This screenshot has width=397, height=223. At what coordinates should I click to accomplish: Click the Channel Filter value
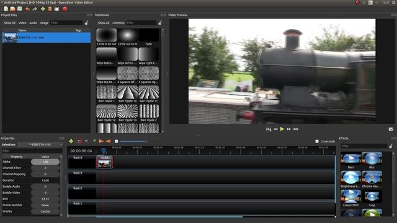(x=45, y=168)
